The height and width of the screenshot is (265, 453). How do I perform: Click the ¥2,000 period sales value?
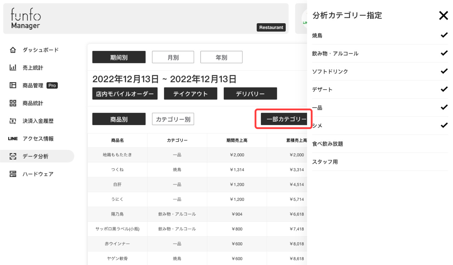click(237, 155)
